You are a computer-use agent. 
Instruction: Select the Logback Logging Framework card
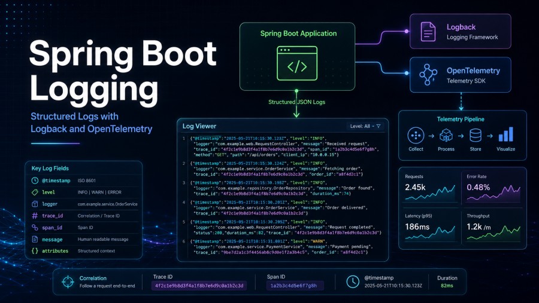[461, 31]
